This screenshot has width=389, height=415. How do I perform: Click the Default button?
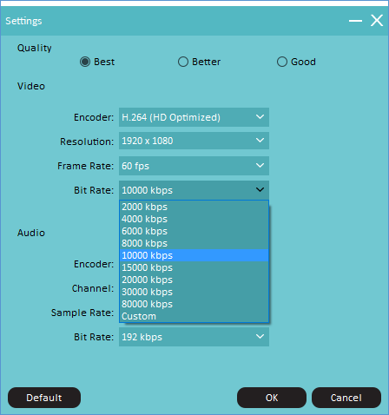(x=44, y=398)
